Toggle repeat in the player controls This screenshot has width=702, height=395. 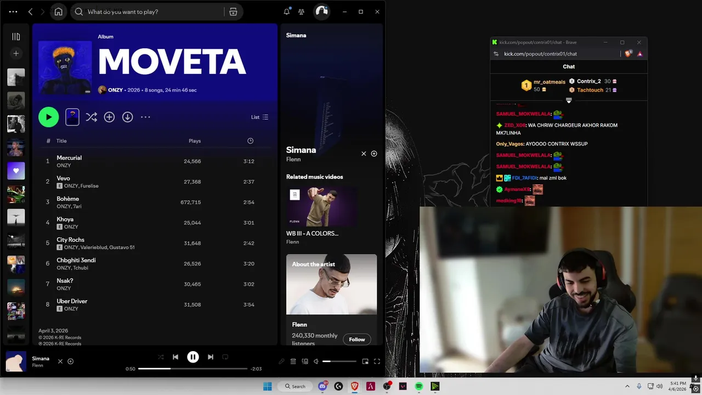[225, 357]
